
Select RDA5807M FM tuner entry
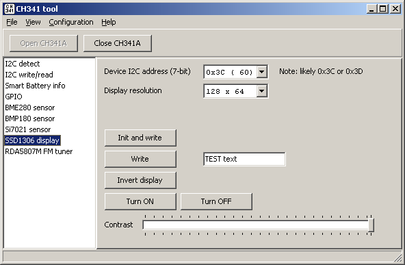tap(39, 151)
